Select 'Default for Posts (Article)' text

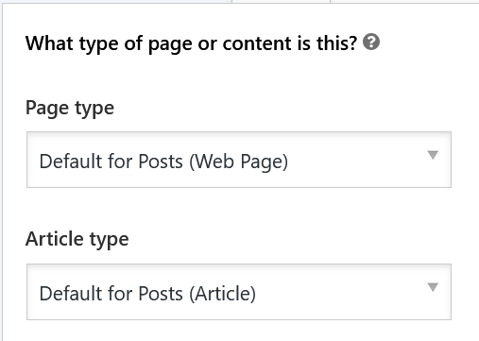147,294
